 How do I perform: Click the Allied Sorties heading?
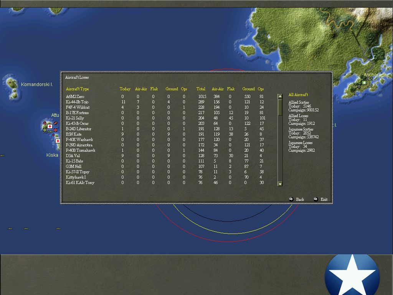[299, 102]
